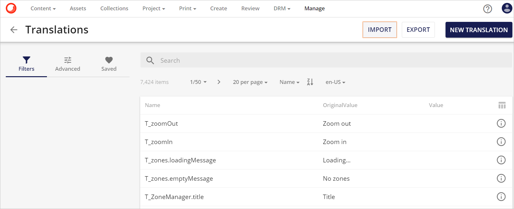This screenshot has width=514, height=209.
Task: Click the NEW TRANSLATION button
Action: click(479, 30)
